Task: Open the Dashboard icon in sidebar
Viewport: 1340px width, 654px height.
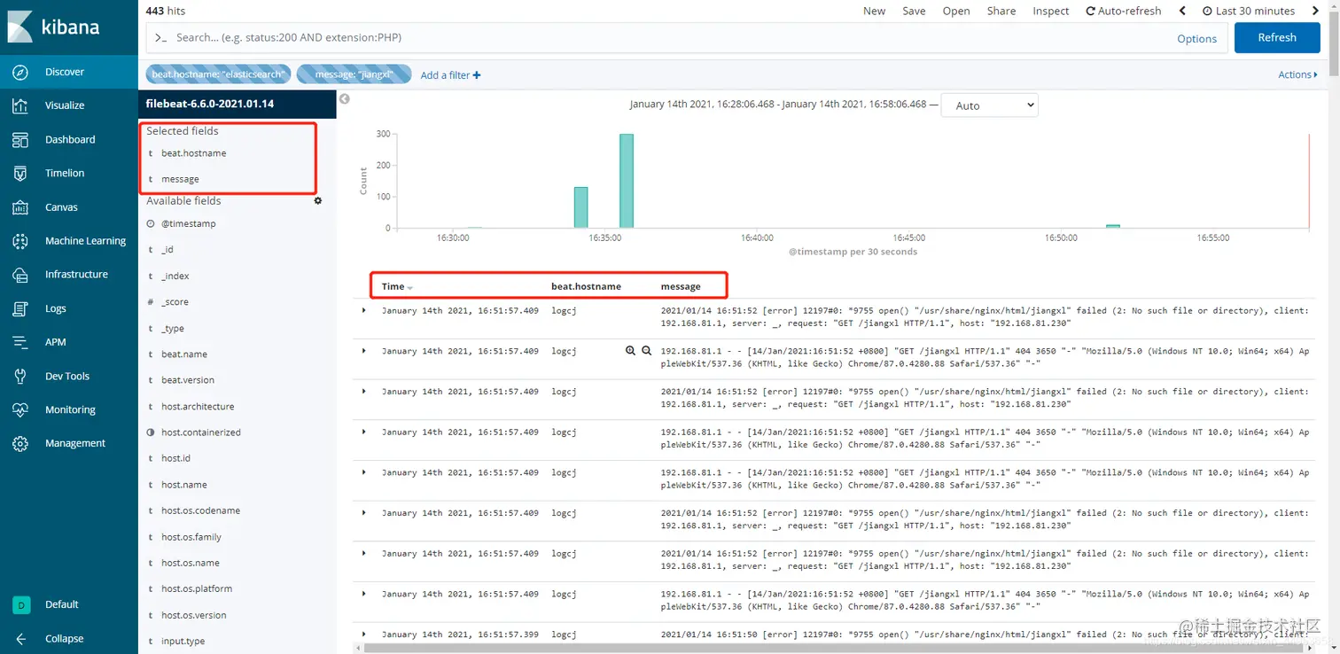Action: [20, 140]
